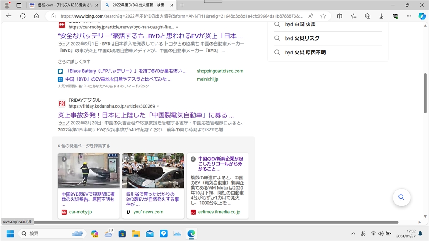Expand the car-moby.jp URL dropdown arrow
This screenshot has height=241, width=429.
tap(177, 27)
